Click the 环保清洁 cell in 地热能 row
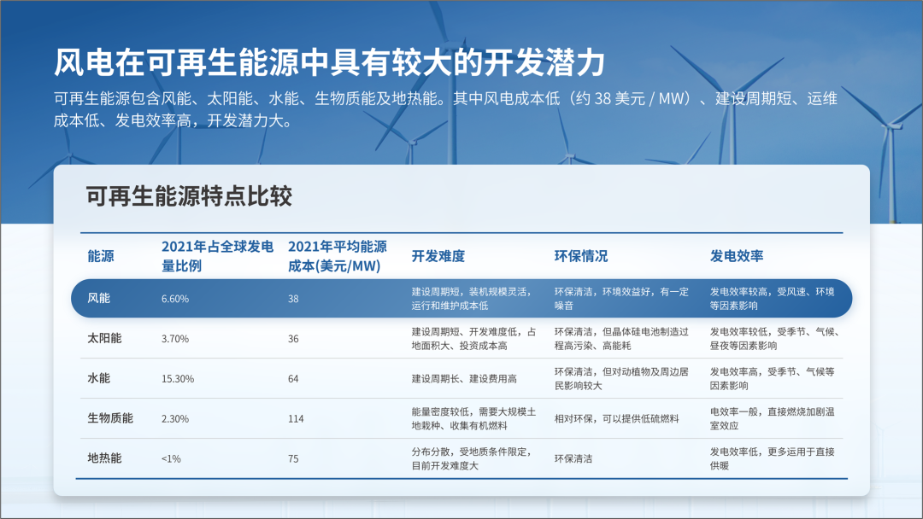This screenshot has height=519, width=923. [x=573, y=458]
